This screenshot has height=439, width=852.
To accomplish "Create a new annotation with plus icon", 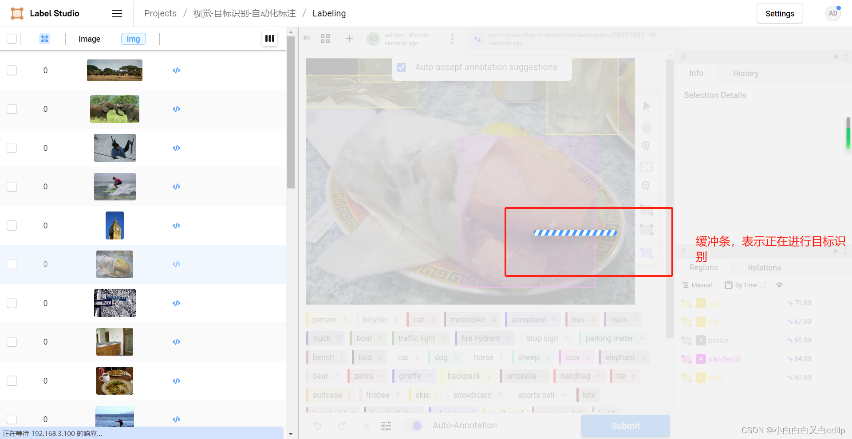I will point(349,39).
